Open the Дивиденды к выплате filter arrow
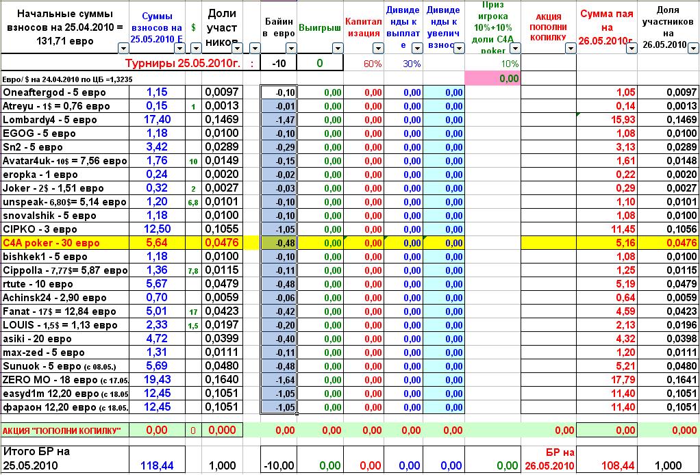Image resolution: width=700 pixels, height=475 pixels. coord(417,48)
